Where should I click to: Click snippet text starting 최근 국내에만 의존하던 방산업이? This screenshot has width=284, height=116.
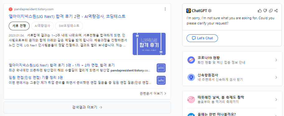tap(79, 70)
